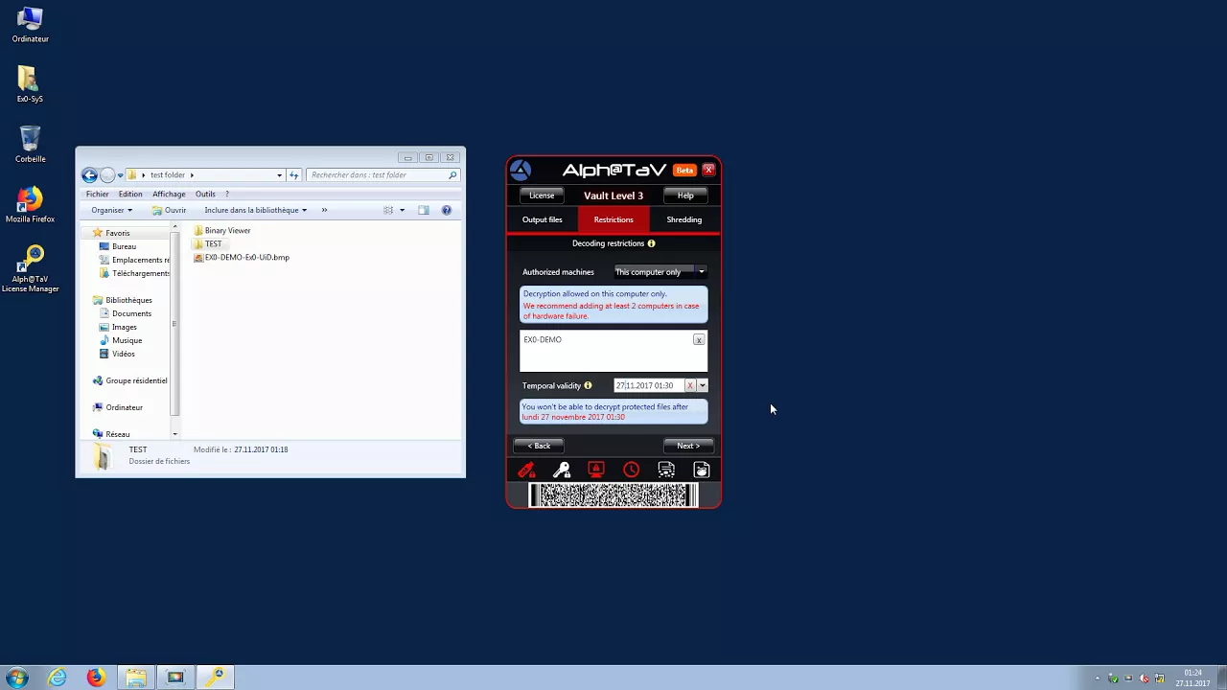Screen dimensions: 1227x690
Task: Open Temporal validity date picker arrow
Action: [x=703, y=385]
